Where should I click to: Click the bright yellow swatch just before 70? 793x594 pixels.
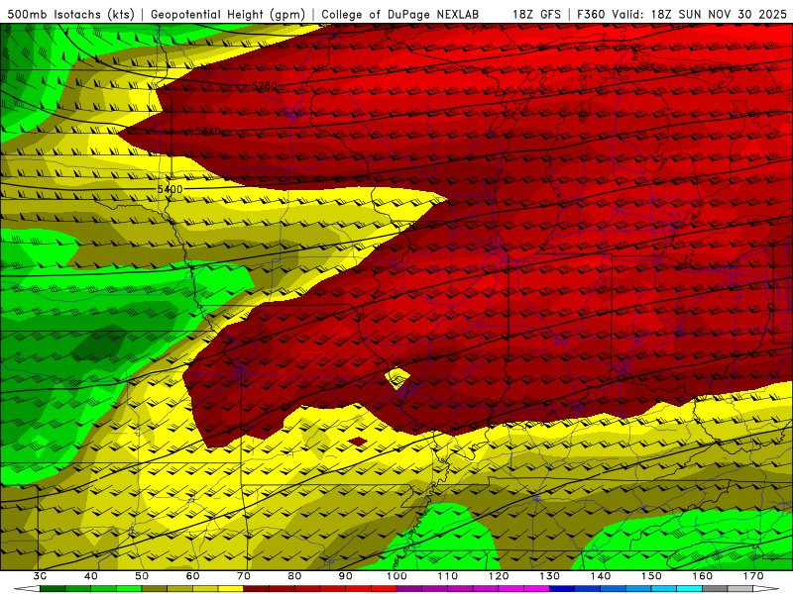point(231,588)
